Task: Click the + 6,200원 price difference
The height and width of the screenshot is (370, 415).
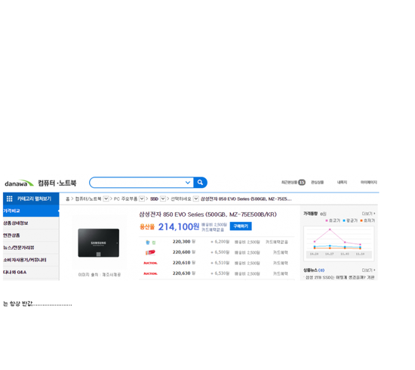Action: [220, 242]
